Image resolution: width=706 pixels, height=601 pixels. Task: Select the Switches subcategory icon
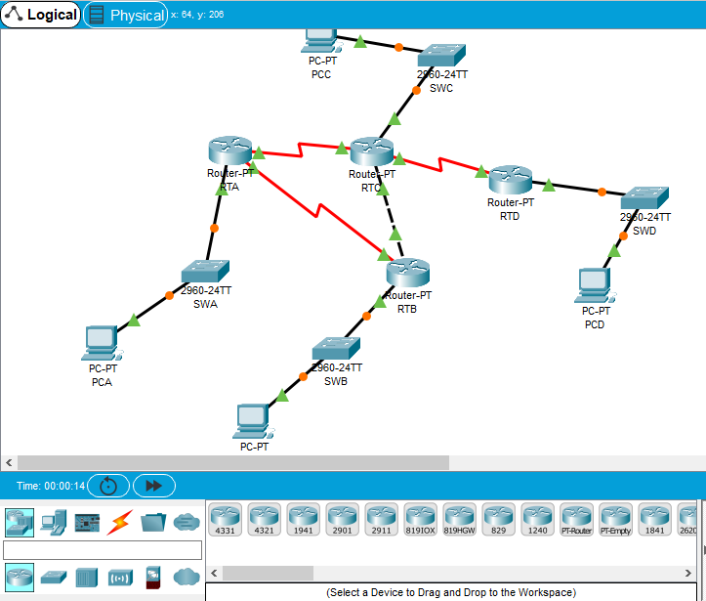[53, 577]
